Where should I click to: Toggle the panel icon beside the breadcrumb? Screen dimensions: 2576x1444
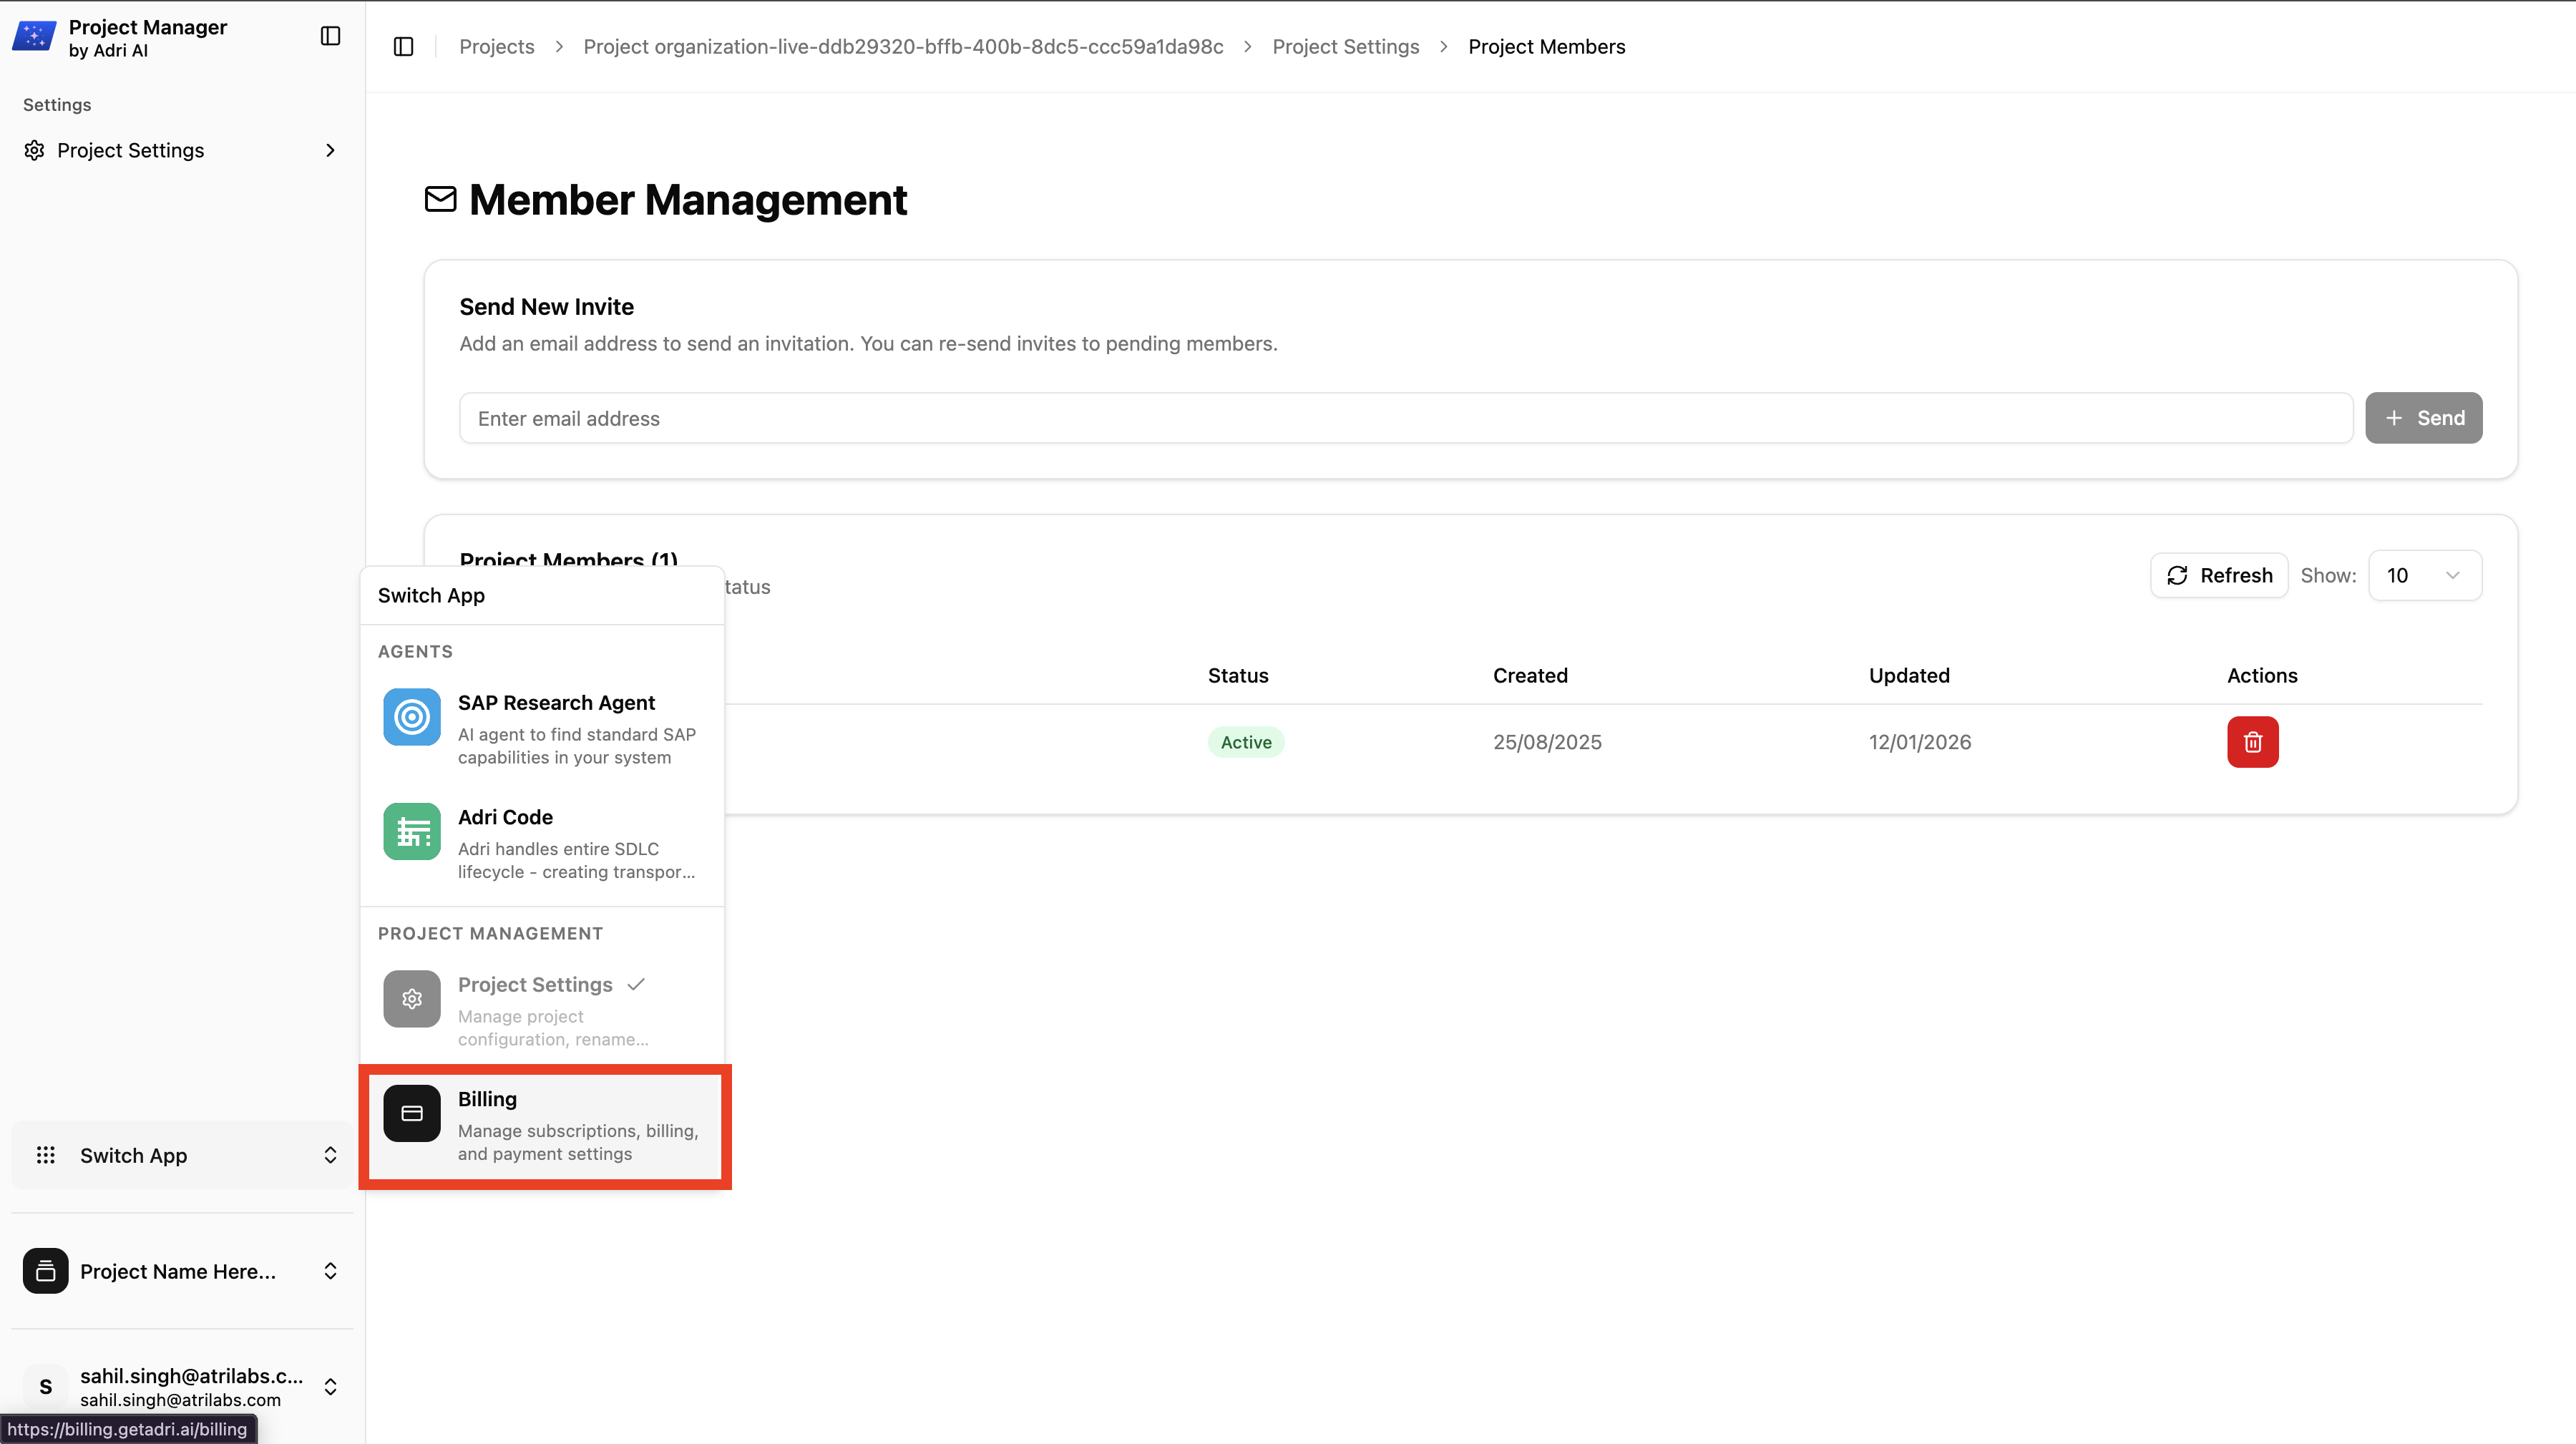(403, 46)
